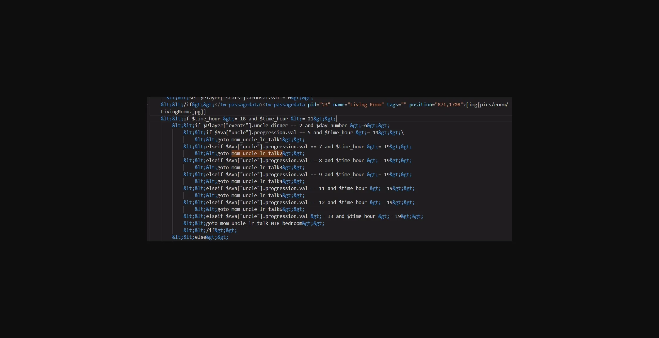Screen dimensions: 659x338
Task: Click the $day_number variable
Action: pos(332,125)
